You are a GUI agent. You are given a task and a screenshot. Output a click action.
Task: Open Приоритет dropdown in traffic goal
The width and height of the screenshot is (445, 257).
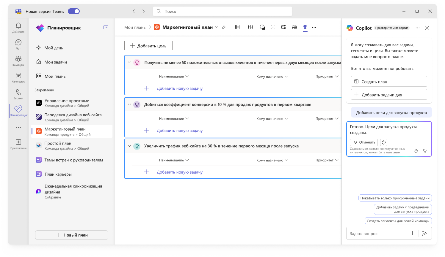pyautogui.click(x=327, y=160)
